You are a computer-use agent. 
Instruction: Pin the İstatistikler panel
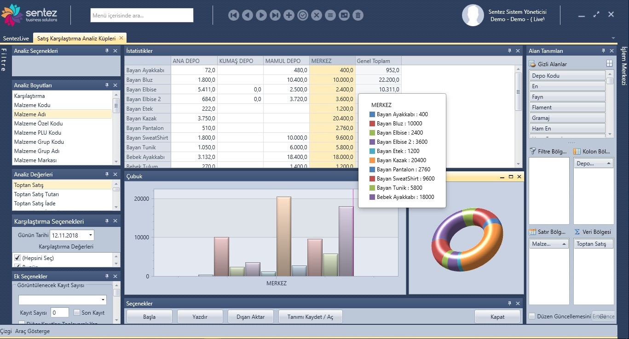tap(509, 51)
